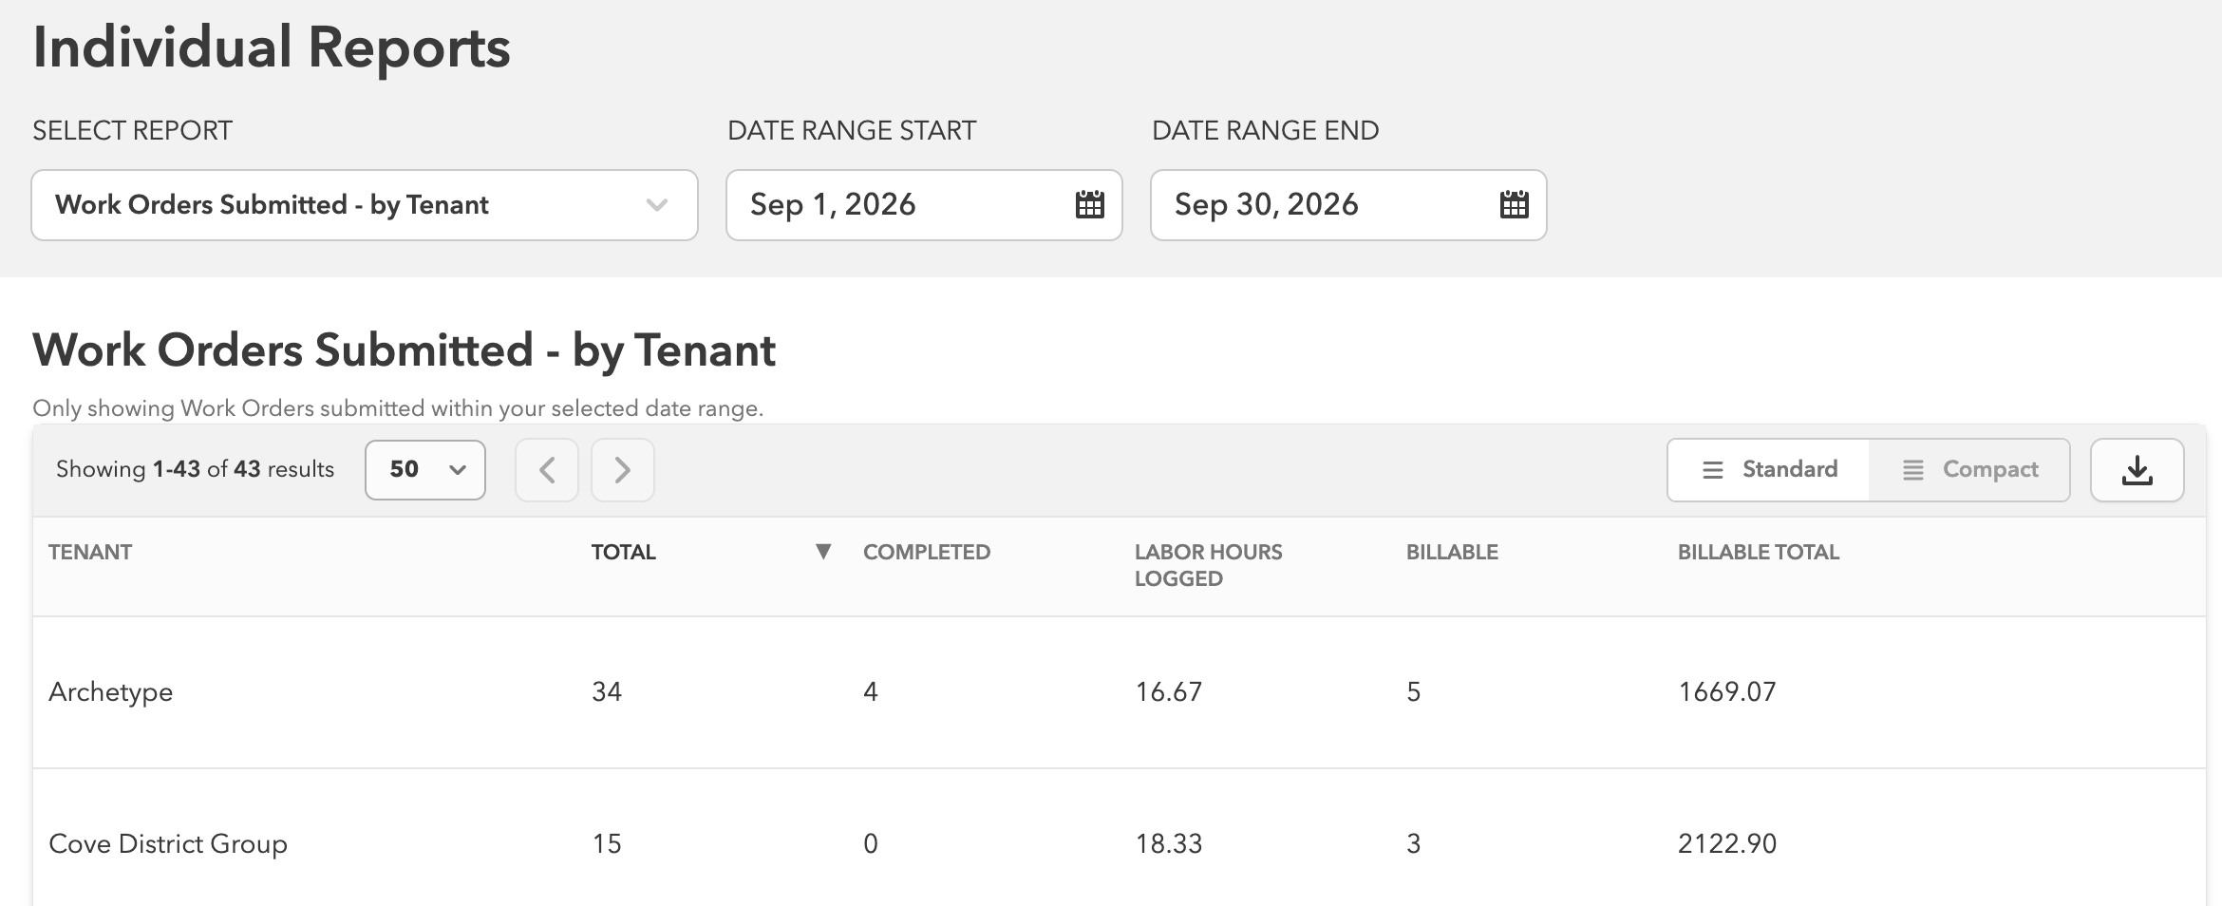Open the Select Report dropdown

tap(365, 205)
